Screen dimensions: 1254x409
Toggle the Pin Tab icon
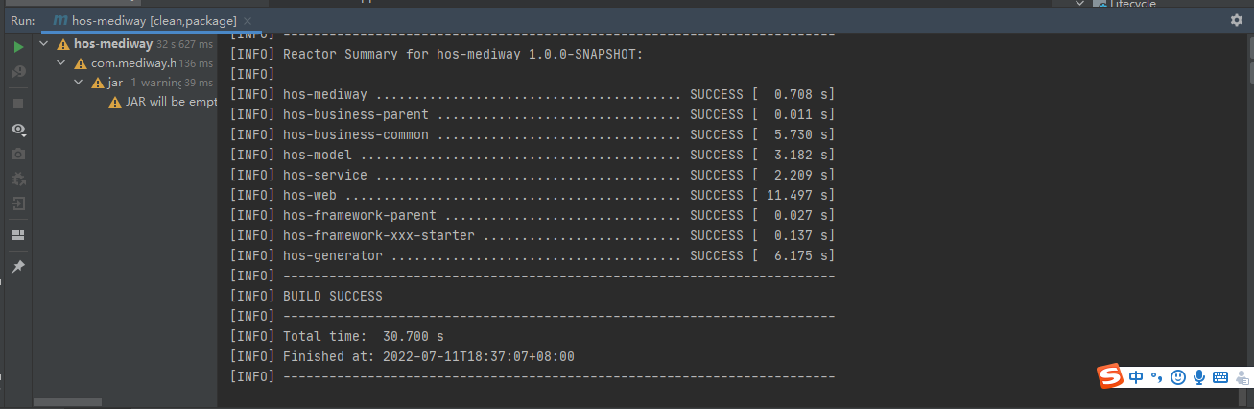click(18, 266)
